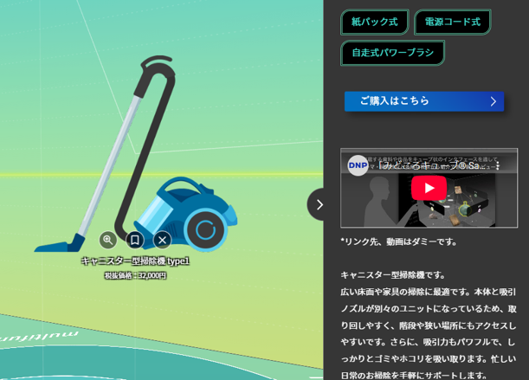Open the video's three-dot options menu
The image size is (529, 380).
498,165
